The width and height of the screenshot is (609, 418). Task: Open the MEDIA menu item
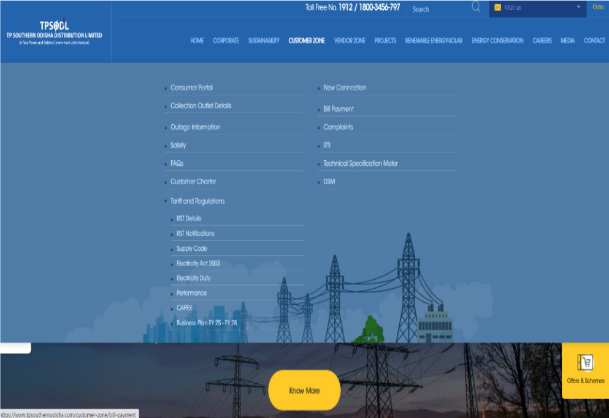[567, 40]
